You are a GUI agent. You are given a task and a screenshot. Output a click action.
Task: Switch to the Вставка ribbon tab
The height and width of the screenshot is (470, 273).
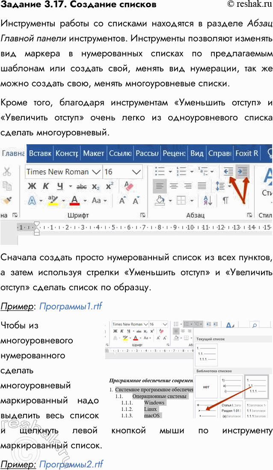coord(40,153)
